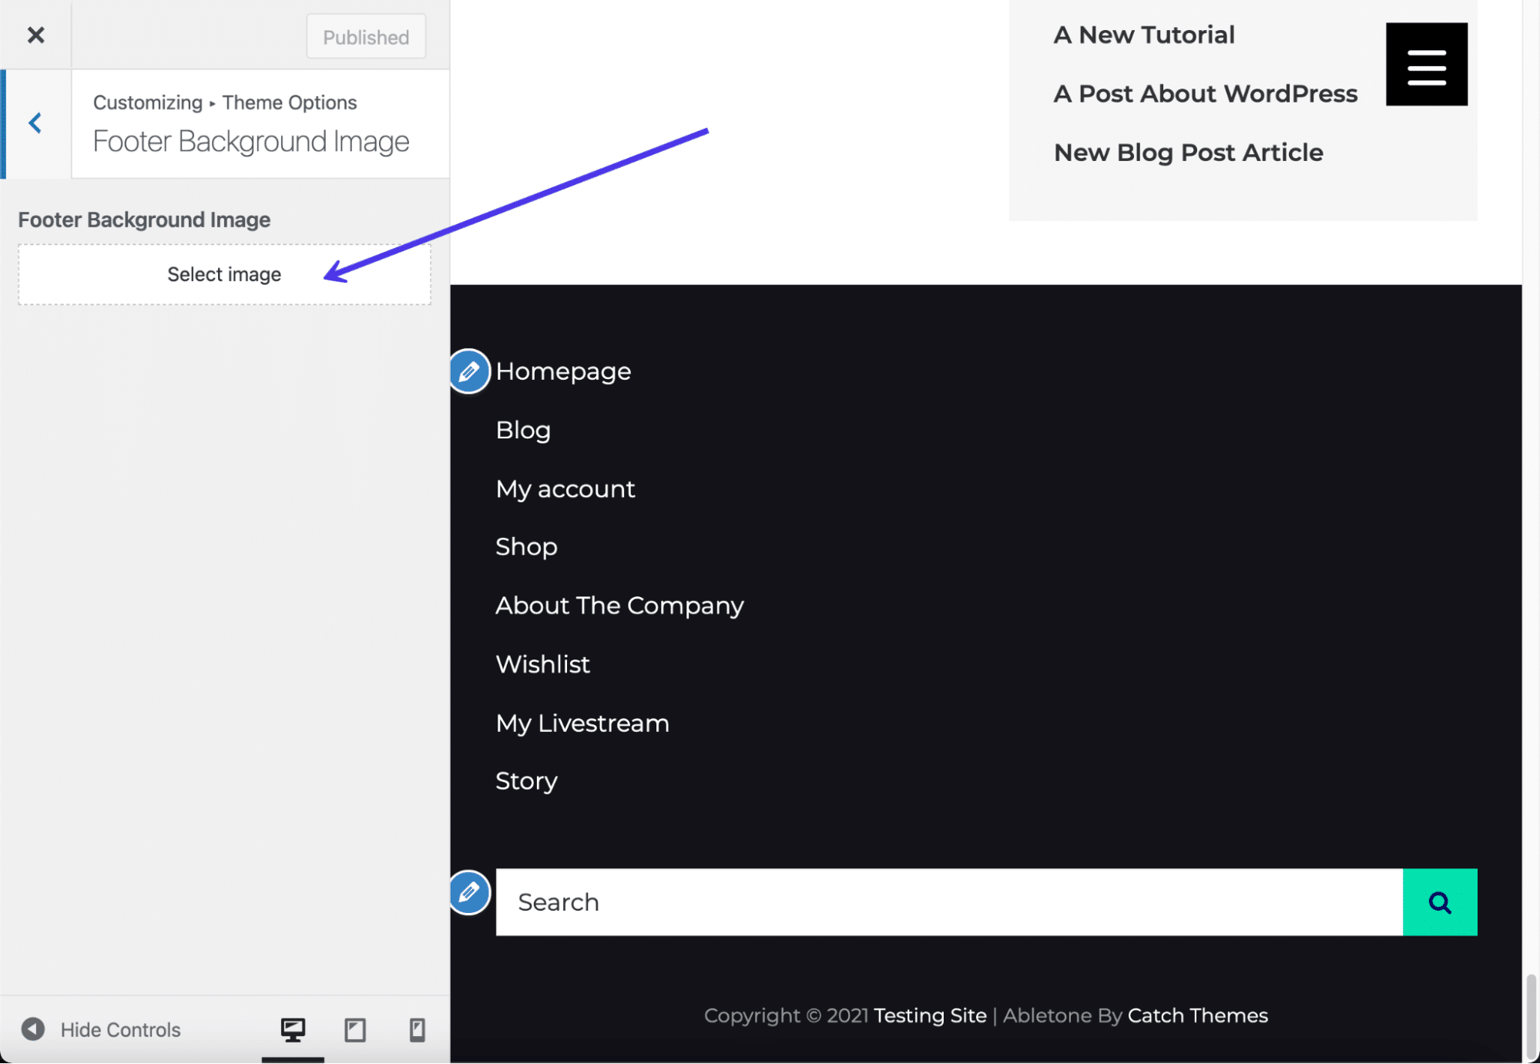Click the edit pencil icon near Homepage
The height and width of the screenshot is (1064, 1540).
[469, 370]
